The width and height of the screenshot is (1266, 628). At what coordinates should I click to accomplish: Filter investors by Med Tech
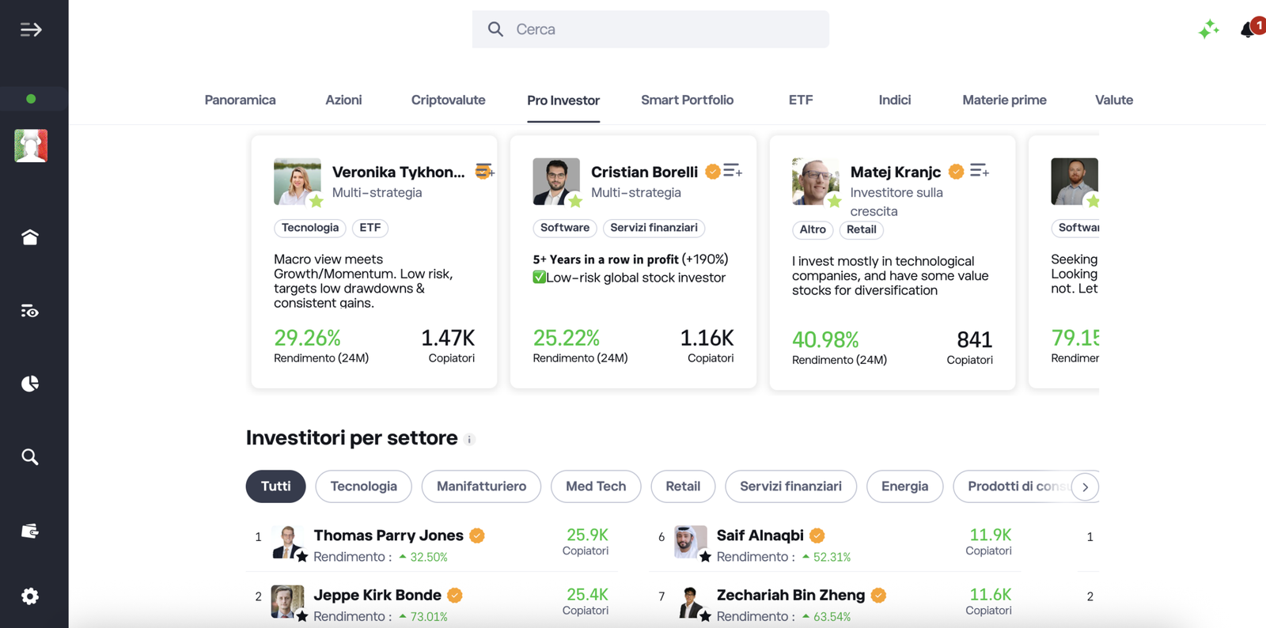596,486
